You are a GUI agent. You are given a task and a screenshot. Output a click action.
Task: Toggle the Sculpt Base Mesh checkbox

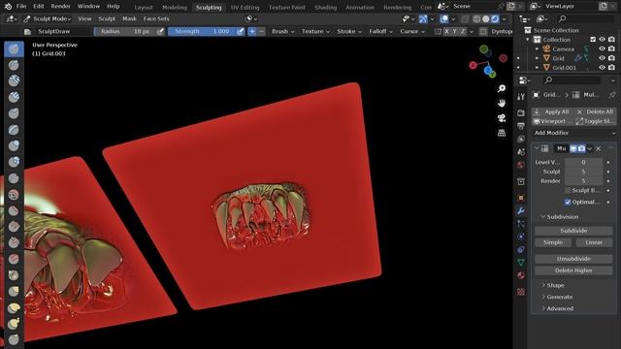(x=568, y=190)
